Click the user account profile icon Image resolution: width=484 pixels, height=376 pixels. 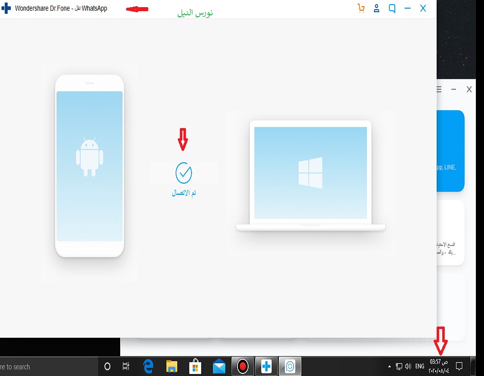(377, 9)
